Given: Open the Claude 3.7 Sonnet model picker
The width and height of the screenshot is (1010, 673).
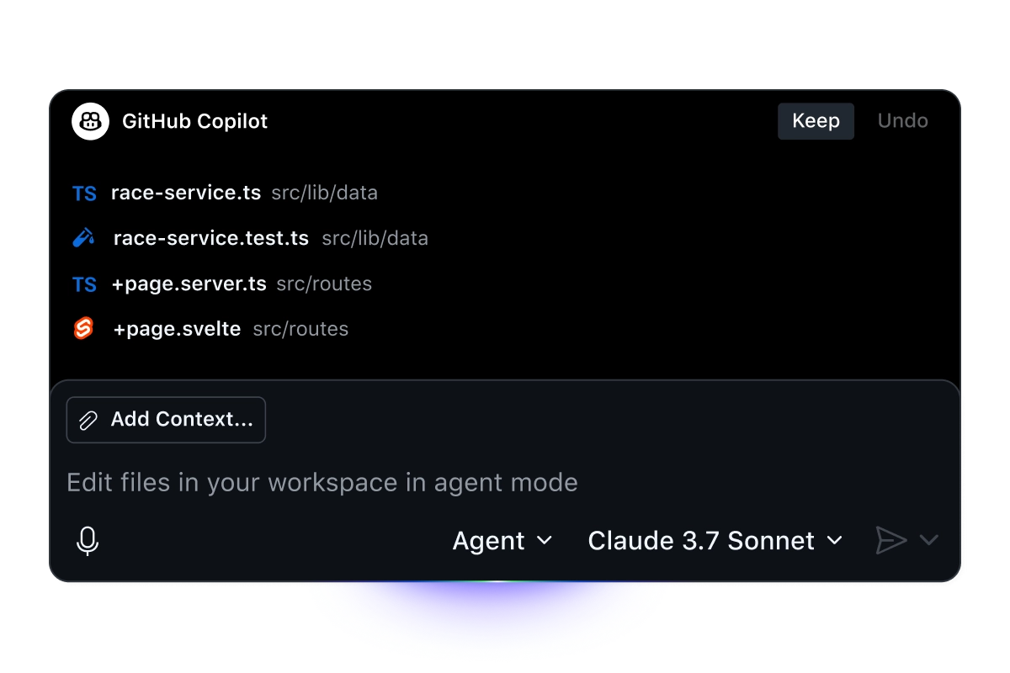Looking at the screenshot, I should point(715,541).
